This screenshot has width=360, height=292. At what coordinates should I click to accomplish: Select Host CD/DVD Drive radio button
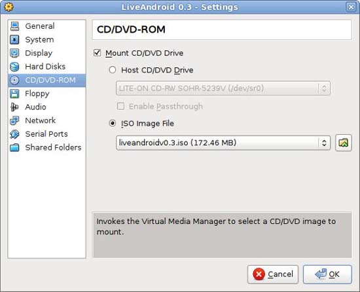tap(113, 70)
